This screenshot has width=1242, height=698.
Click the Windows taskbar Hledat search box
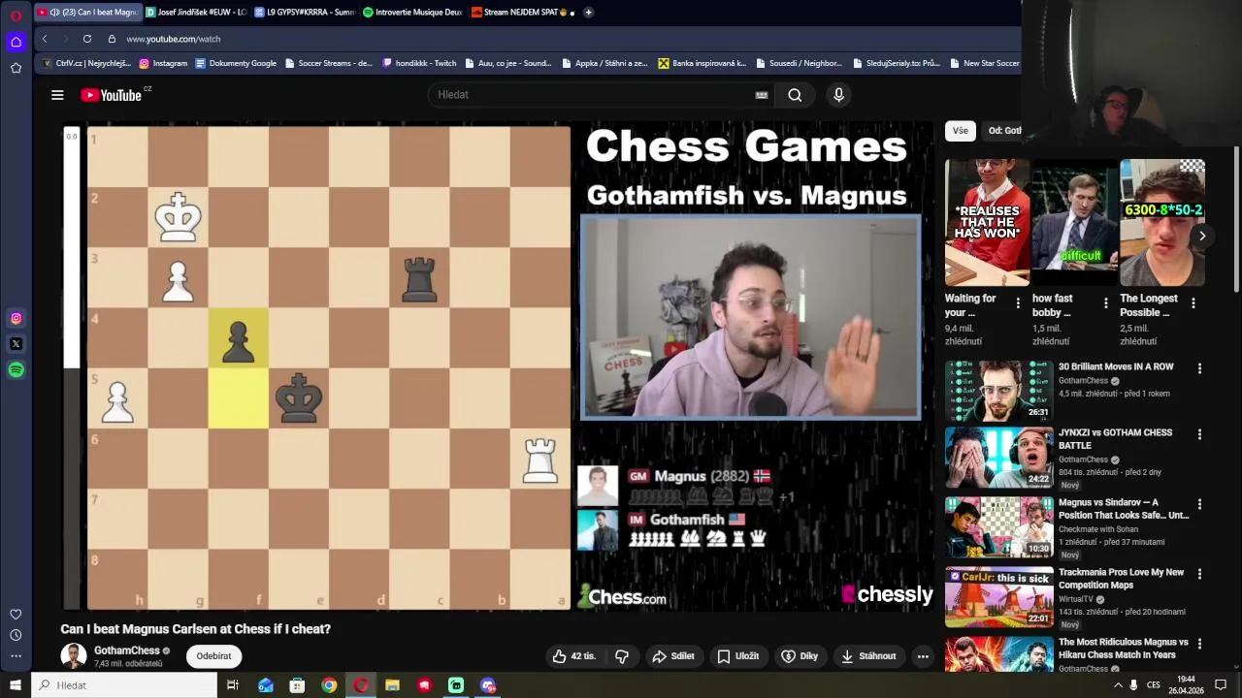124,685
